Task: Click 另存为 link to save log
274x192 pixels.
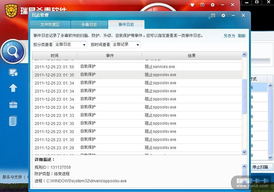Action: coord(229,36)
